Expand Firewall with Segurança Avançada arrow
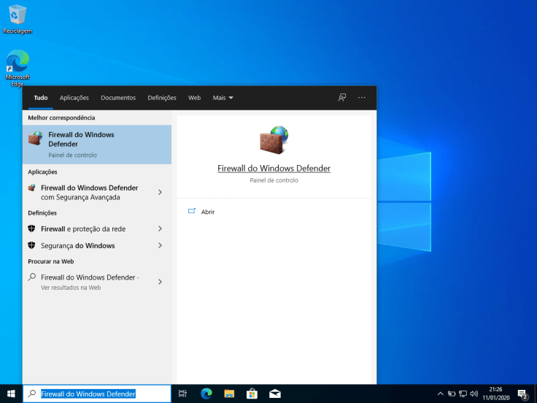 tap(160, 193)
